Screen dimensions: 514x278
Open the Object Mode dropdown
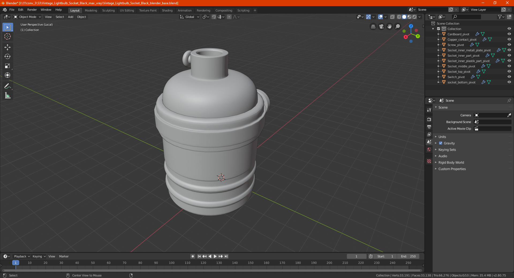pyautogui.click(x=27, y=17)
